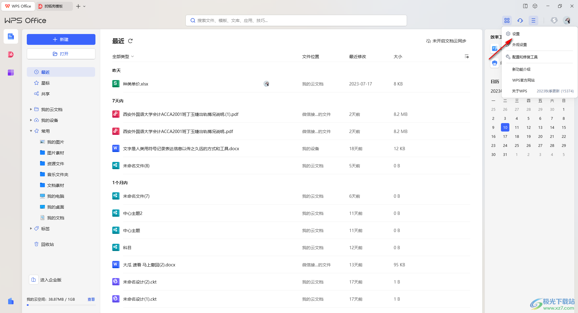The image size is (578, 313).
Task: Open the purple apps sidebar icon
Action: pyautogui.click(x=11, y=73)
